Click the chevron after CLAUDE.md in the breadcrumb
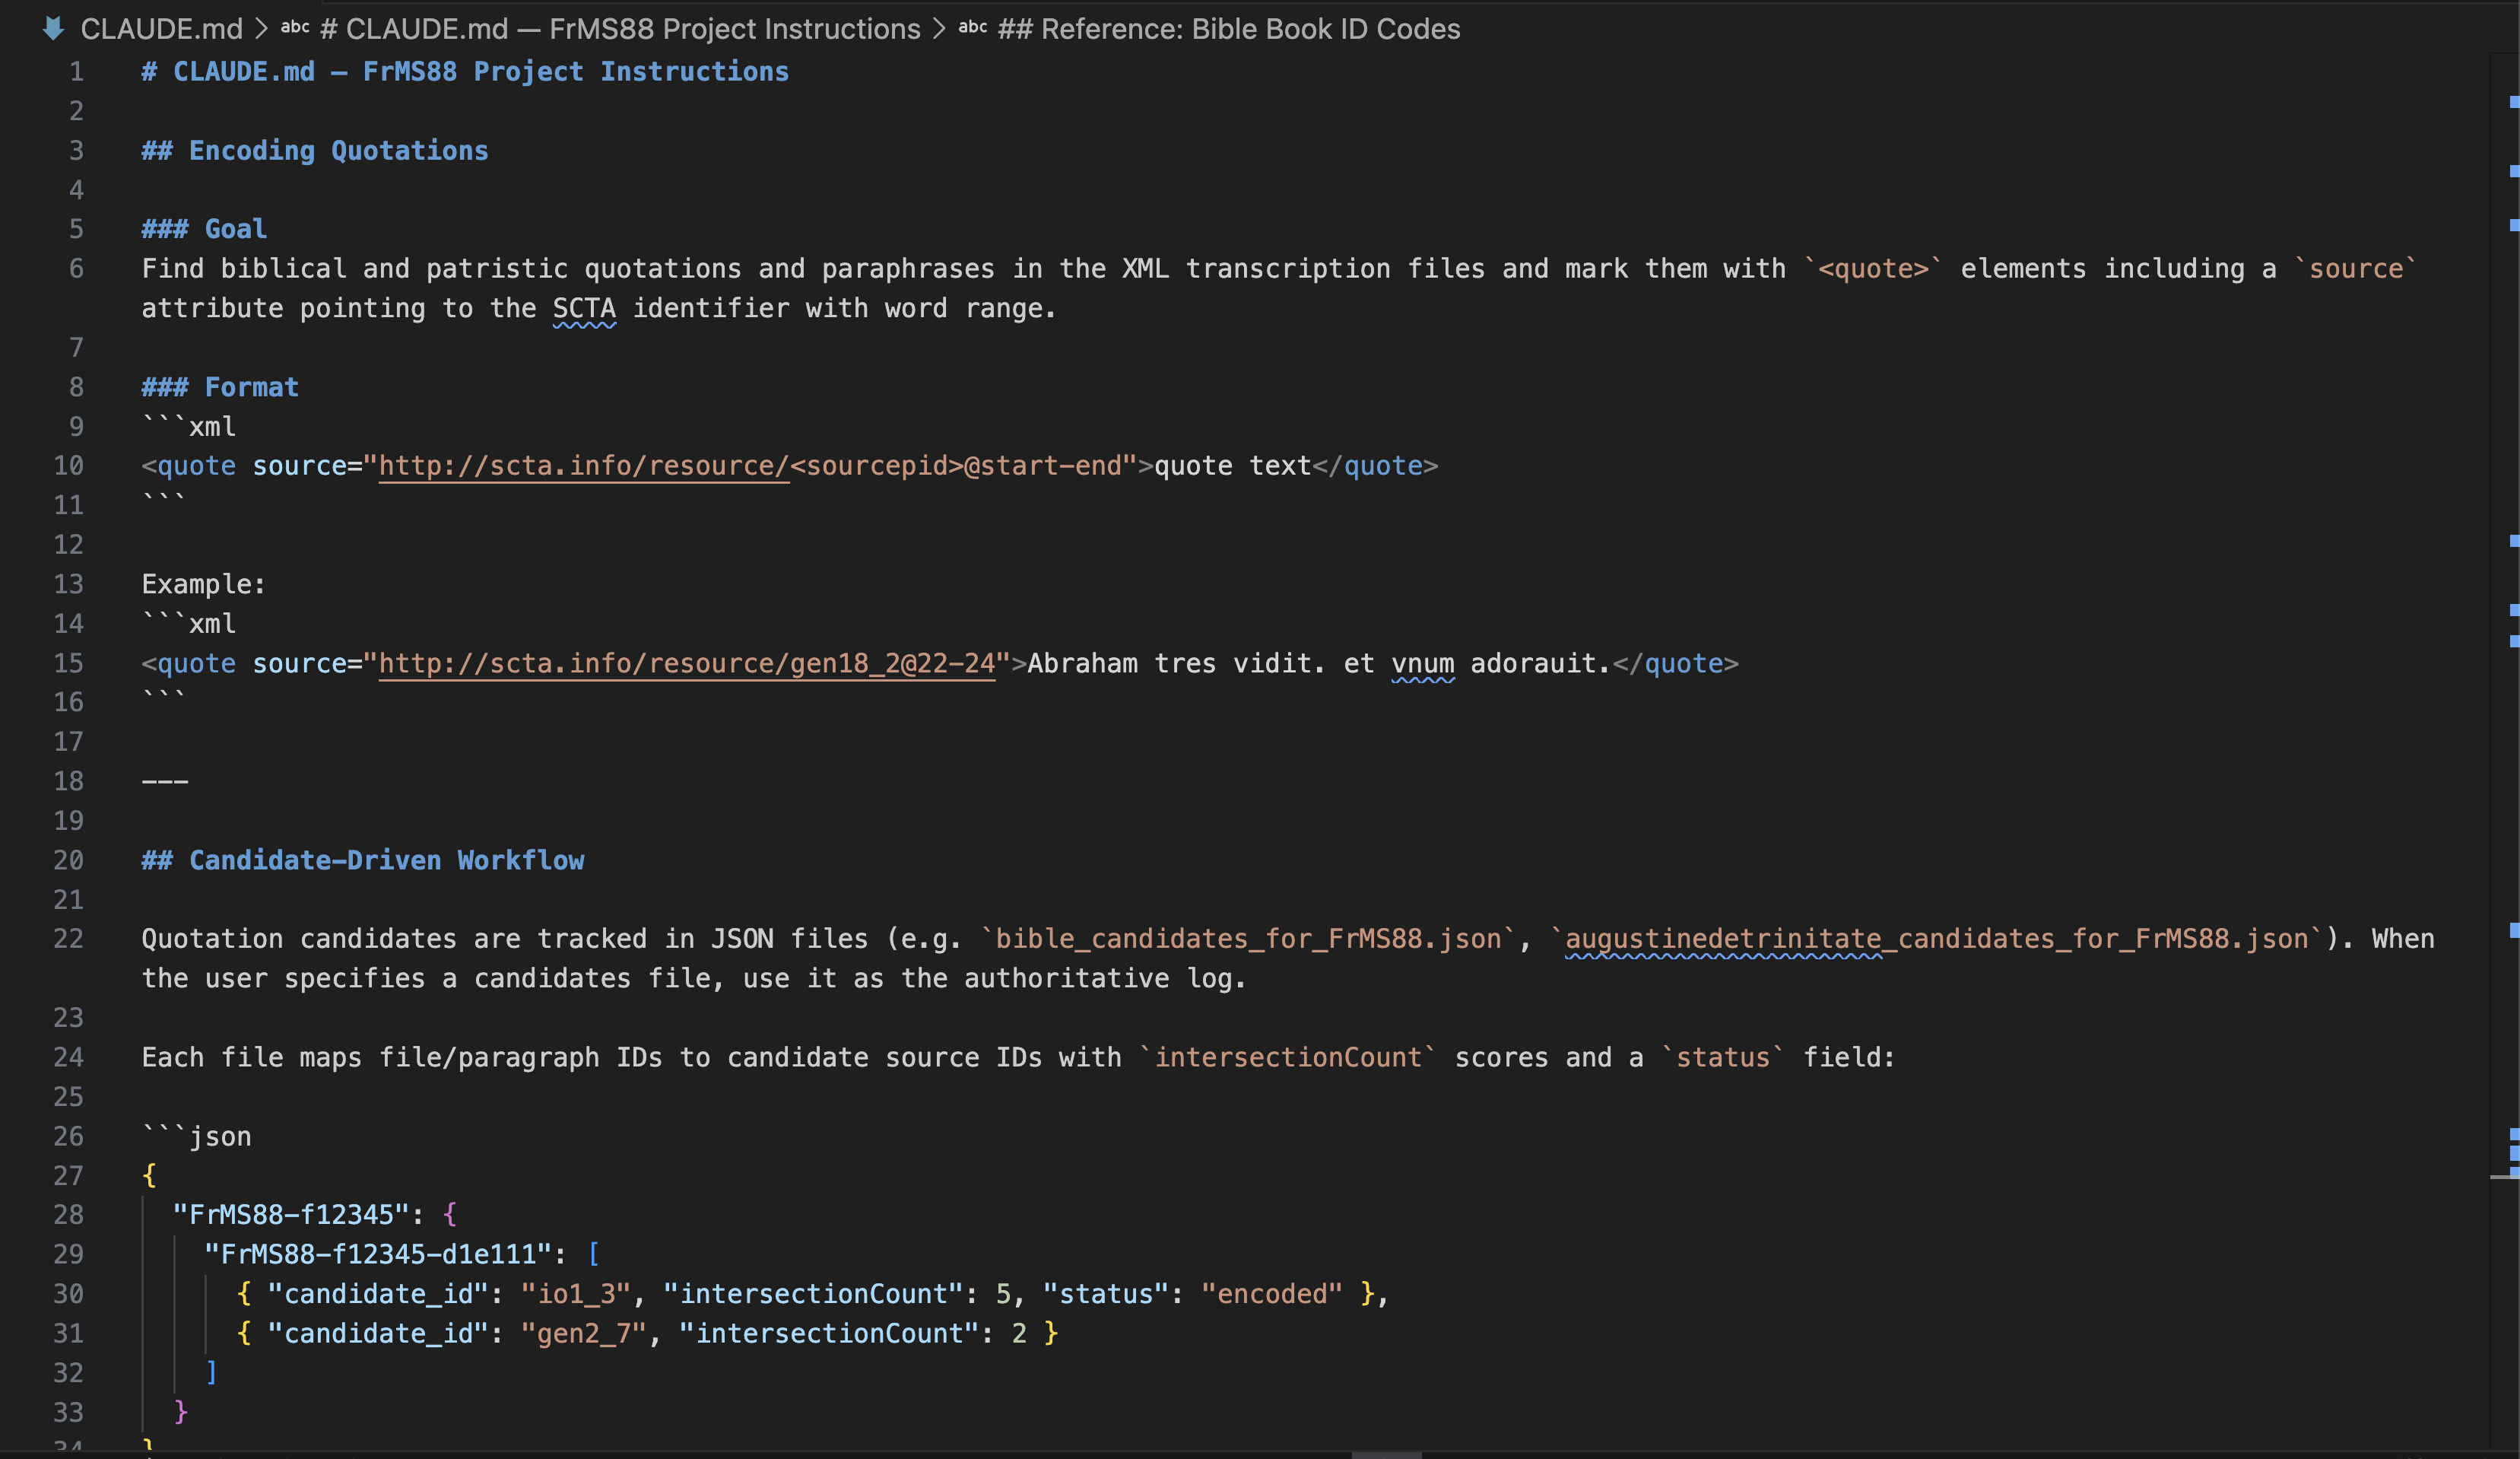 [261, 29]
